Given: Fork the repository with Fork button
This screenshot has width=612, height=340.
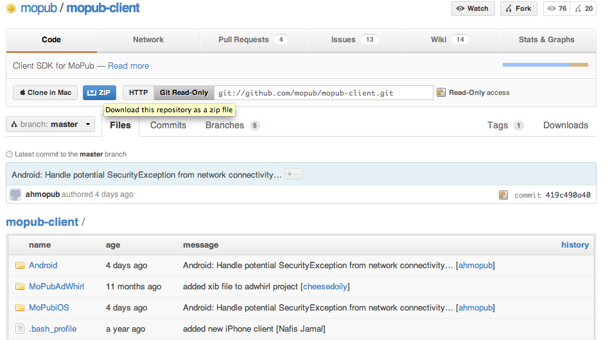Looking at the screenshot, I should click(519, 8).
